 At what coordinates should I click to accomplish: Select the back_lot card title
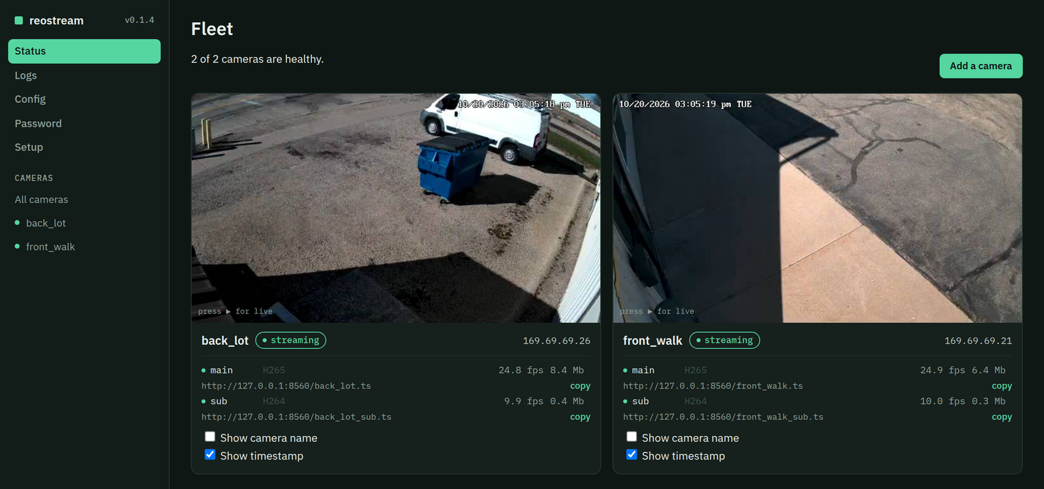coord(225,340)
